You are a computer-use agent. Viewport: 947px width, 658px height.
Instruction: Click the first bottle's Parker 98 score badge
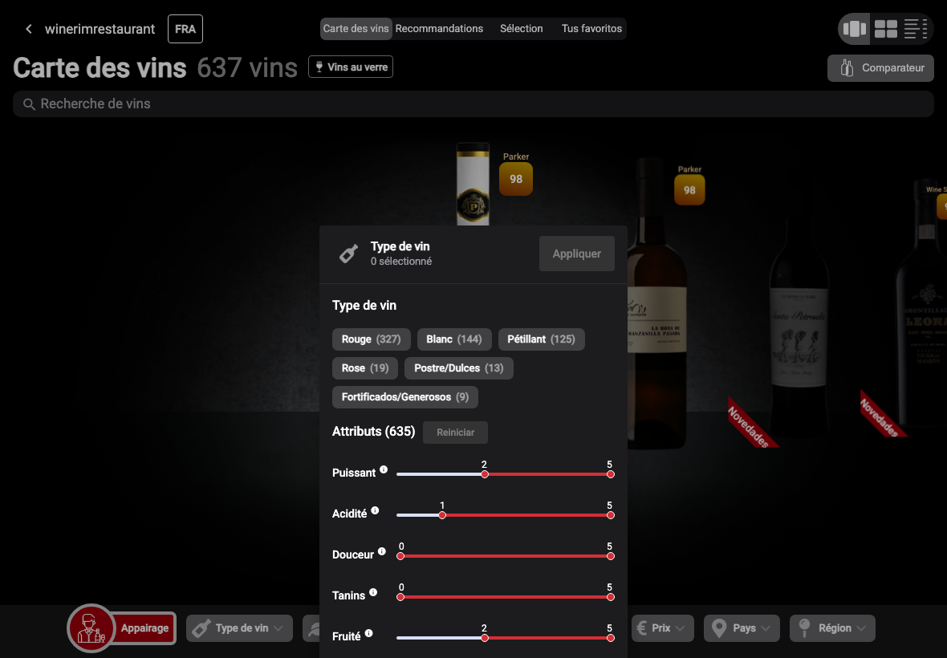[x=516, y=179]
